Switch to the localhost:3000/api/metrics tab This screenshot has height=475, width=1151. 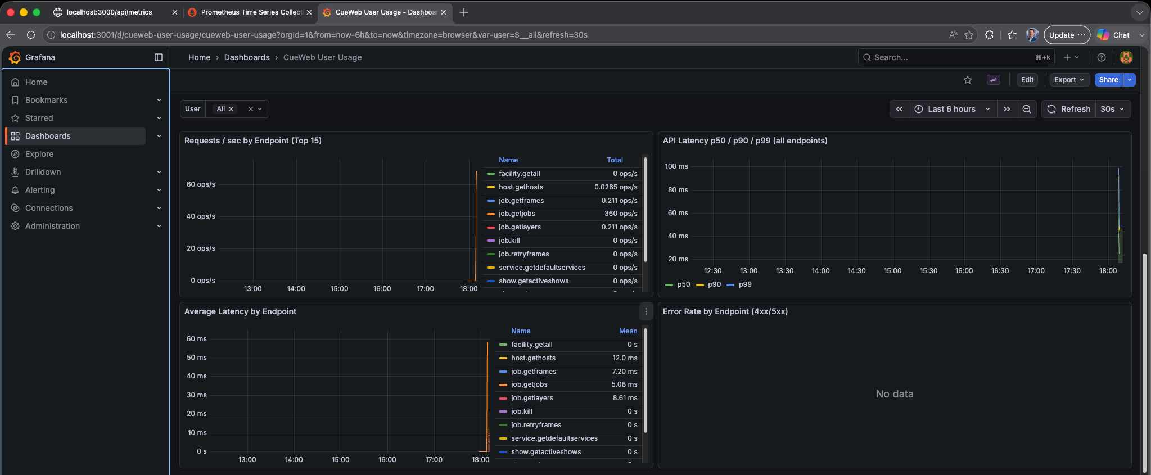pos(109,12)
